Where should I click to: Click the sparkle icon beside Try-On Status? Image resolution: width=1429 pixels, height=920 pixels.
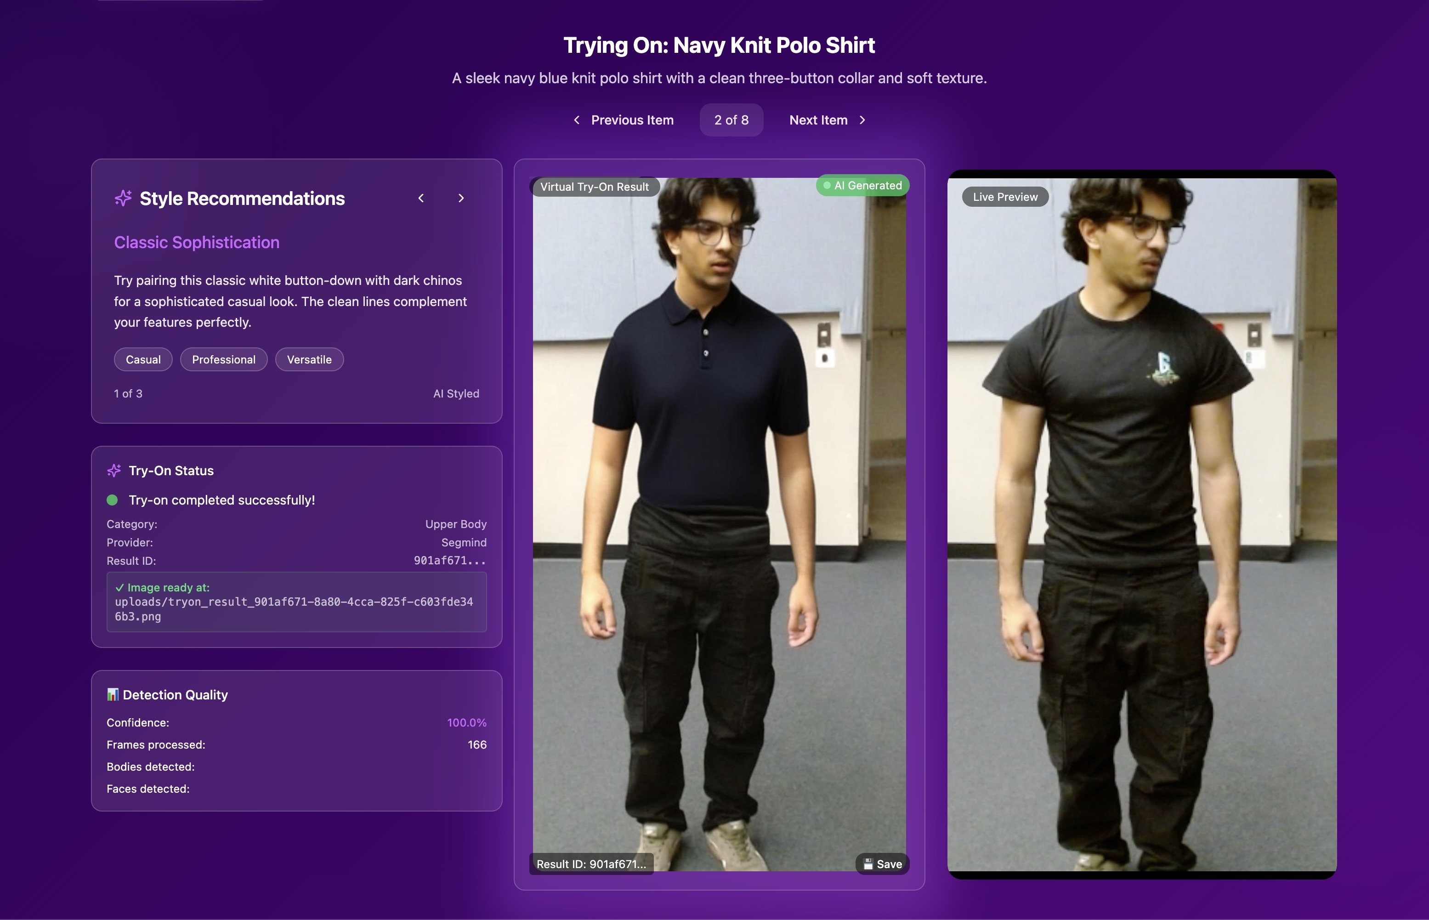pyautogui.click(x=113, y=471)
